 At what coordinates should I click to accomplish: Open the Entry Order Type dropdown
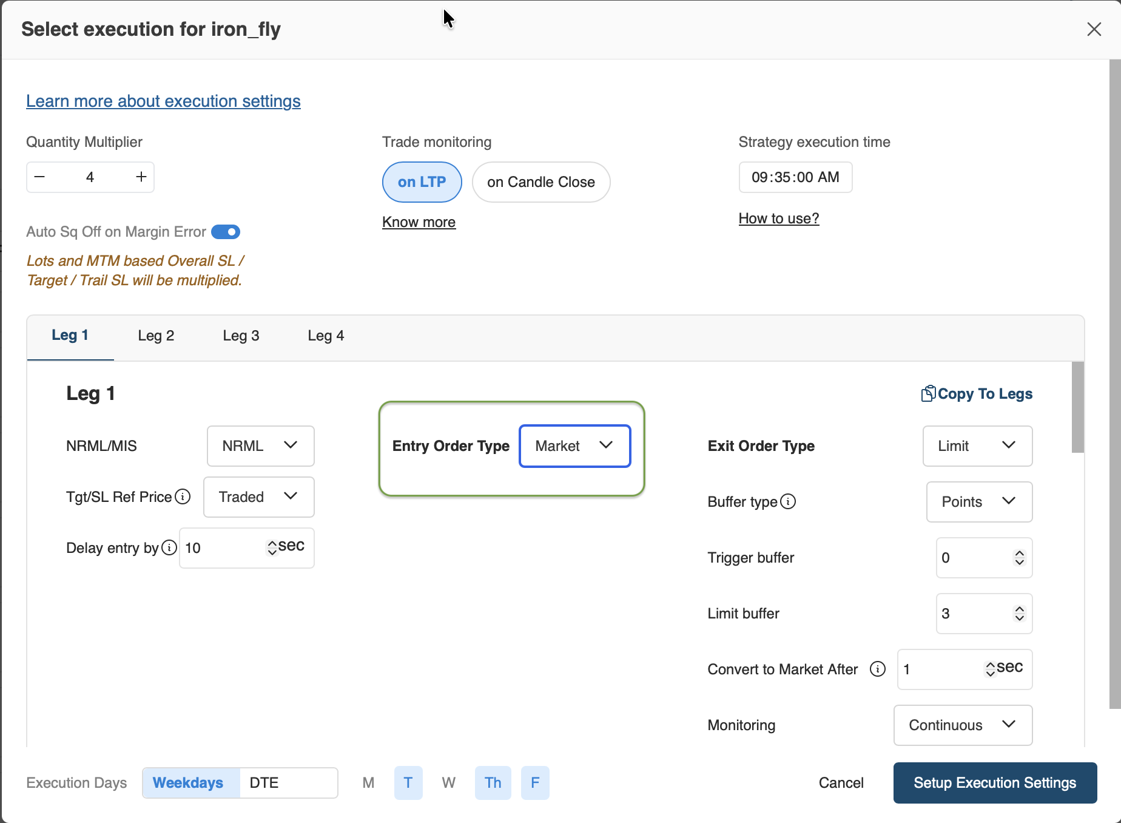click(574, 446)
